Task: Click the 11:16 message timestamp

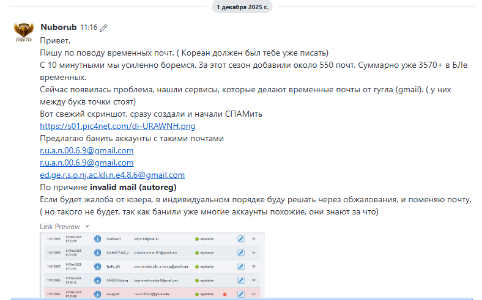Action: click(89, 27)
